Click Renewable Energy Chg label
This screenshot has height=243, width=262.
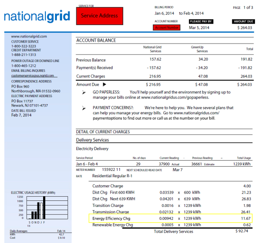coord(112,225)
